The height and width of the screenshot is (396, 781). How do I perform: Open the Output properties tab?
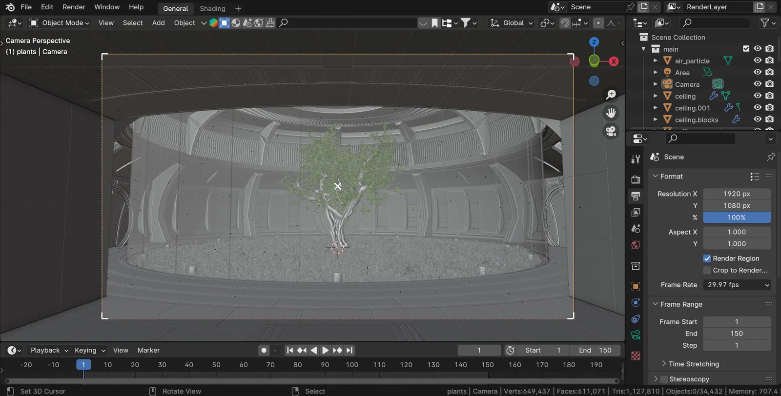point(636,196)
